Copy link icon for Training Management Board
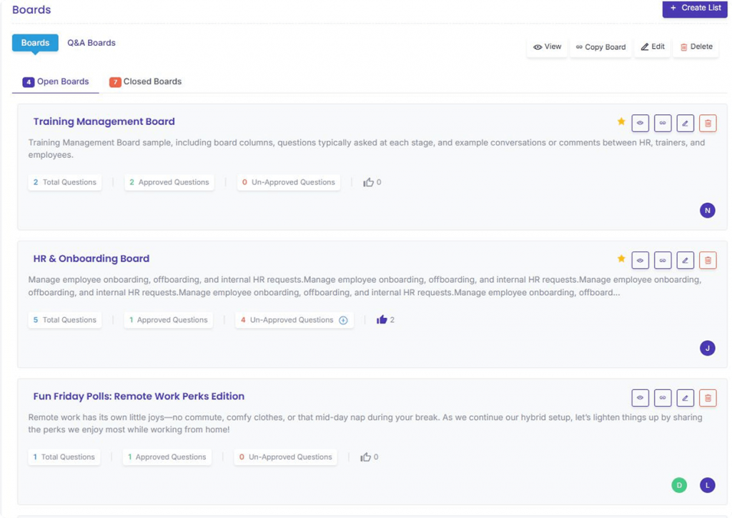This screenshot has width=732, height=518. click(663, 123)
